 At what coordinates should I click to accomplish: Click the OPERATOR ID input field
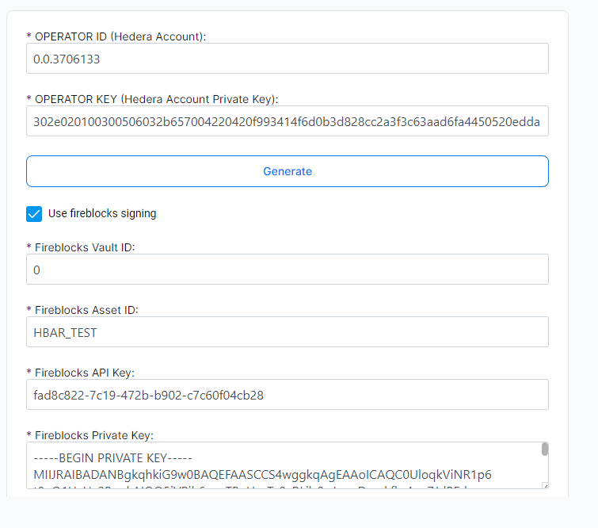point(288,59)
